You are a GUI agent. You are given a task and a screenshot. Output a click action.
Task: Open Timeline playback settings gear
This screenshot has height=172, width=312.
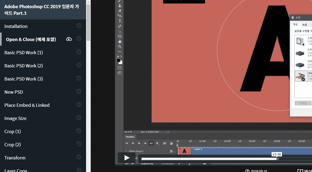[157, 143]
